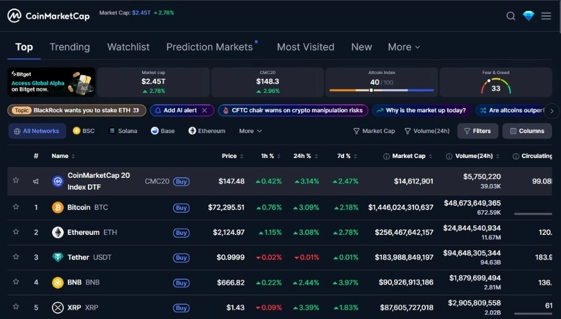Star Ethereum for the watchlist
This screenshot has width=561, height=319.
coord(16,231)
